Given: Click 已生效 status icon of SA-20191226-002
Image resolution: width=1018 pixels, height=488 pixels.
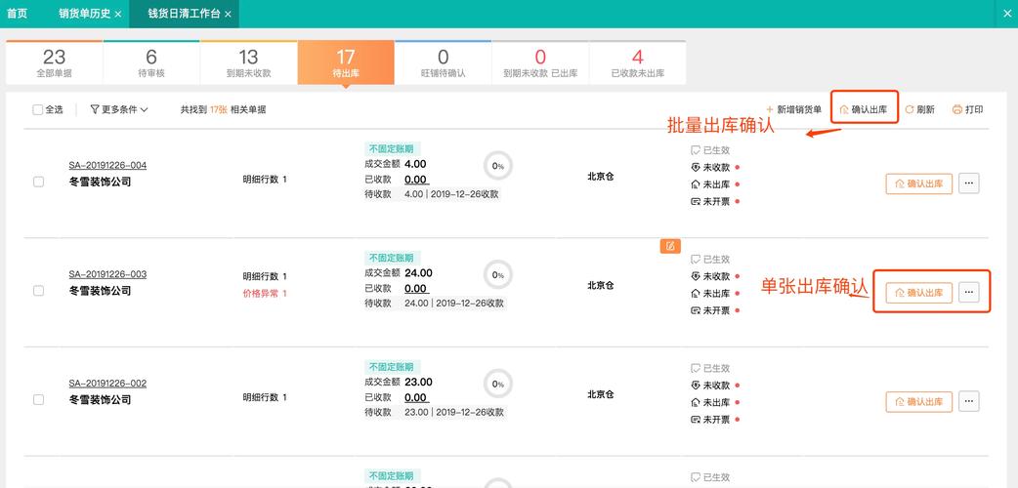Looking at the screenshot, I should pos(696,369).
